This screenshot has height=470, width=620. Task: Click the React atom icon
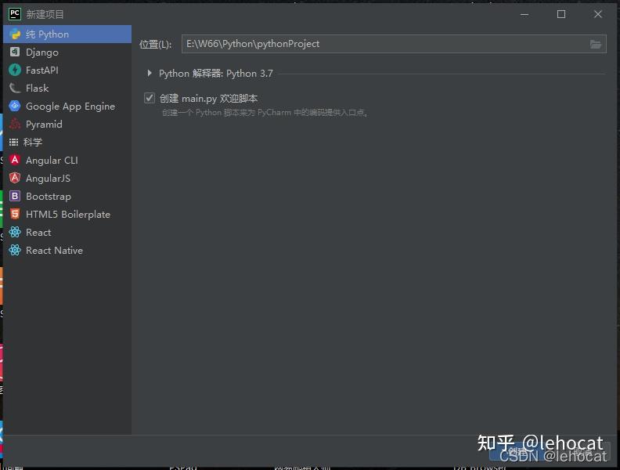click(15, 232)
